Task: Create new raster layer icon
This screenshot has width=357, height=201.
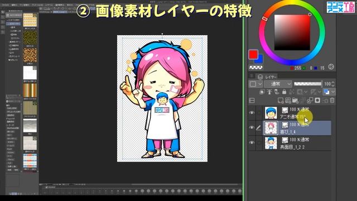Action: tap(281, 100)
